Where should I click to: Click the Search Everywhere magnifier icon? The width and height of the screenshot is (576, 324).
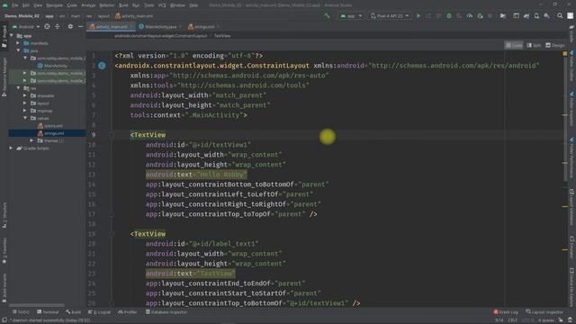point(560,16)
